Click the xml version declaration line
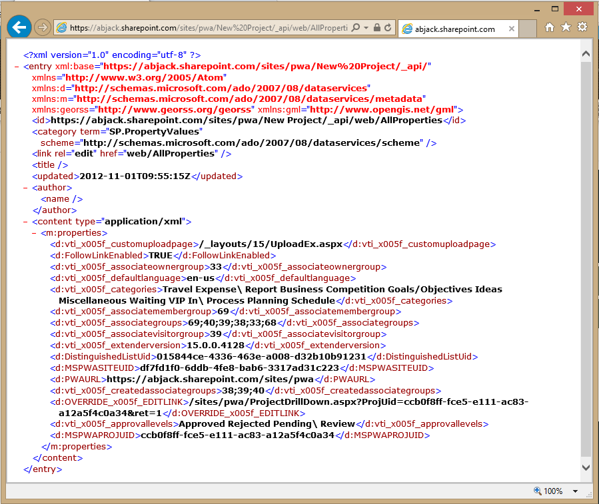This screenshot has height=504, width=599. (x=112, y=55)
